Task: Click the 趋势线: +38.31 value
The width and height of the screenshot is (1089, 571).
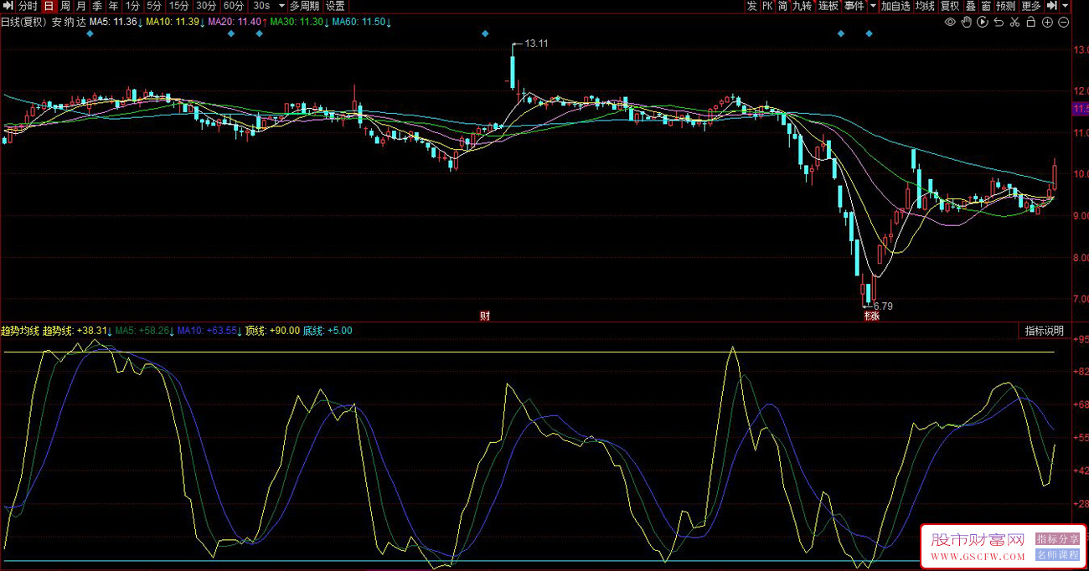Action: [x=75, y=331]
